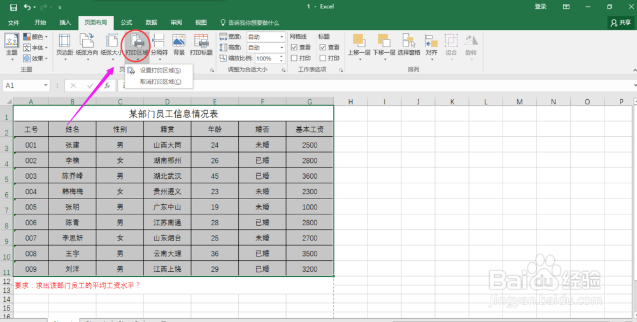The image size is (637, 322).
Task: Click the 基本工资 header cell
Action: tap(310, 130)
